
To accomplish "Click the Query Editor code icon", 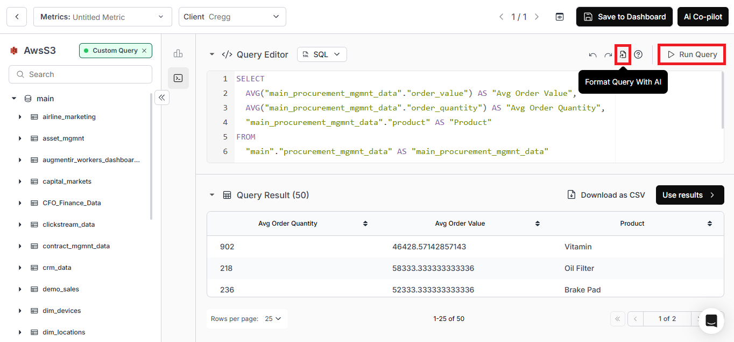I will click(x=227, y=54).
